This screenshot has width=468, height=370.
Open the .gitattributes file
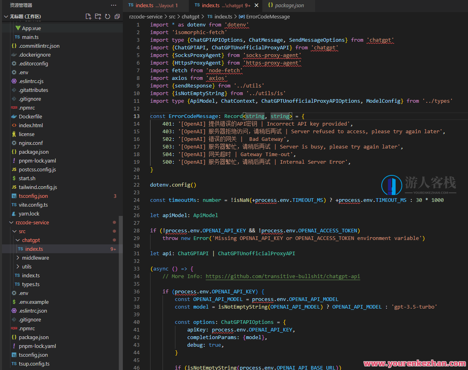33,90
